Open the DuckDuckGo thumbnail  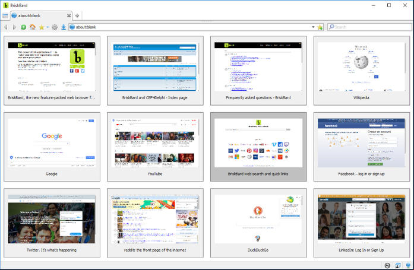(x=258, y=223)
